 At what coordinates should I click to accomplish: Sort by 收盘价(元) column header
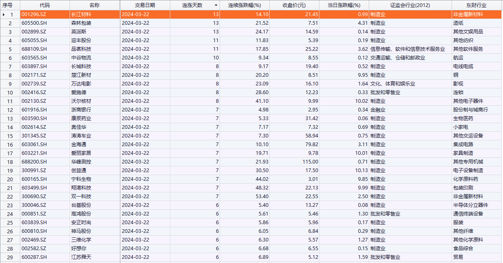pos(294,5)
